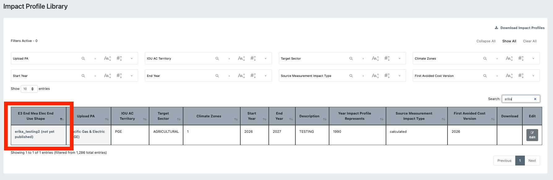Screen dimensions: 553x180
Task: Go to Next page
Action: 532,161
